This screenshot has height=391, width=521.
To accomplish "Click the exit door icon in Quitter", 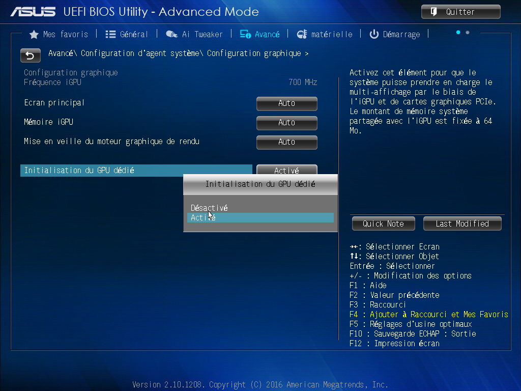I will 433,12.
